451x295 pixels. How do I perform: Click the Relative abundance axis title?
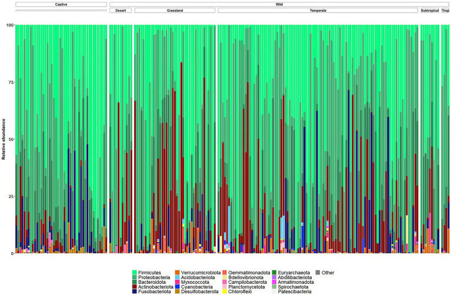pyautogui.click(x=4, y=139)
